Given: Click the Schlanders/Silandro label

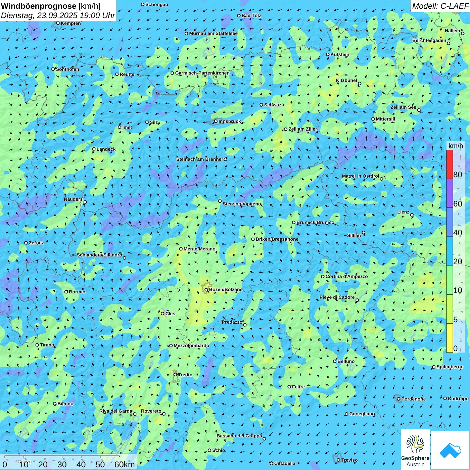Looking at the screenshot, I should (99, 255).
